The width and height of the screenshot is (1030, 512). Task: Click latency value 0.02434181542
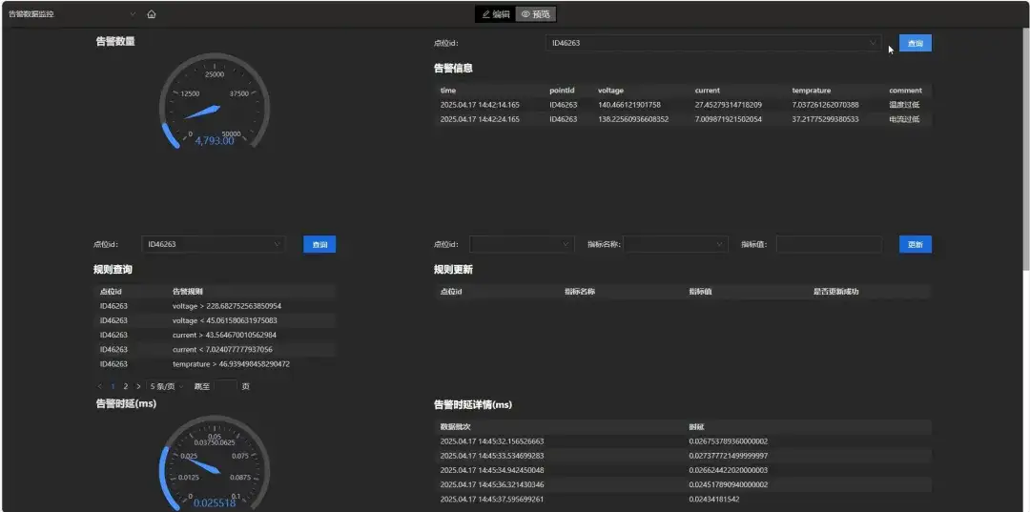(716, 499)
